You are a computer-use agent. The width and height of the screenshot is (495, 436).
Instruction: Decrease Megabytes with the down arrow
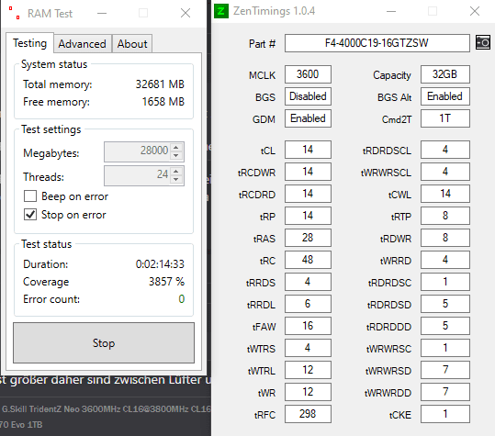[x=176, y=155]
